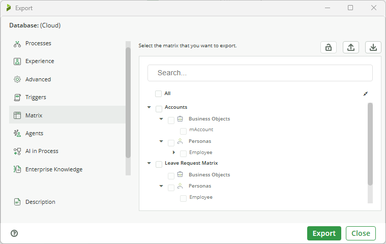
Task: Click the Experience persona icon
Action: click(x=17, y=61)
